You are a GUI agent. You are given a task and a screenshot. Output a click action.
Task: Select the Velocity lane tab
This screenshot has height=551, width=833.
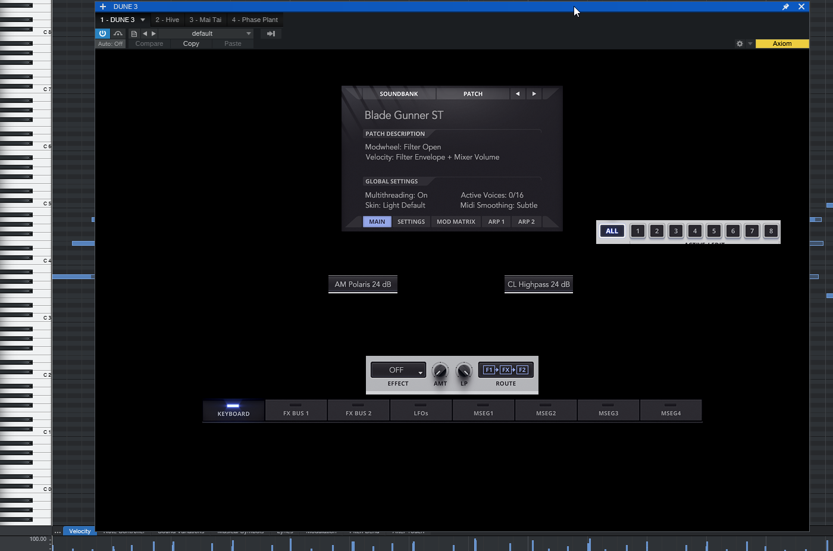pyautogui.click(x=80, y=531)
